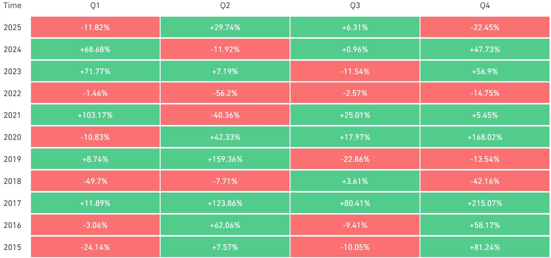The image size is (551, 258).
Task: Click the Time column header
Action: [x=12, y=6]
